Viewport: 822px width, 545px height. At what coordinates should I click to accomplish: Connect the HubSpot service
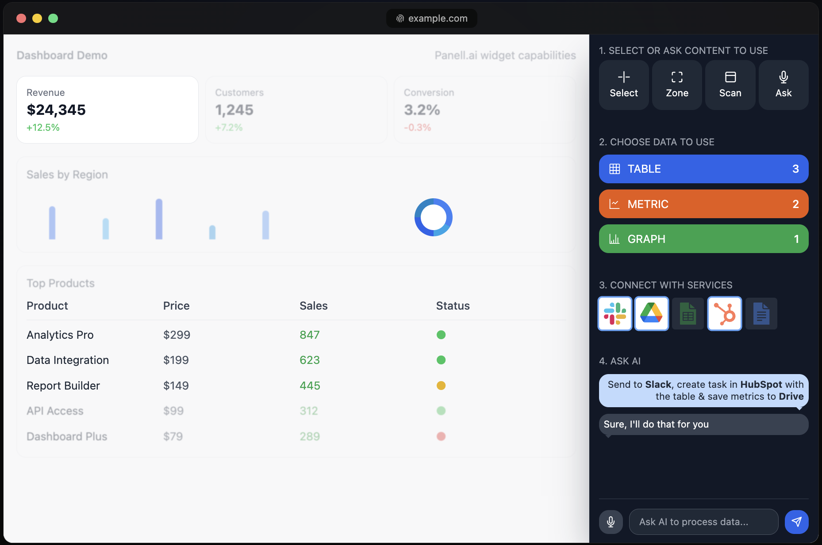coord(724,314)
